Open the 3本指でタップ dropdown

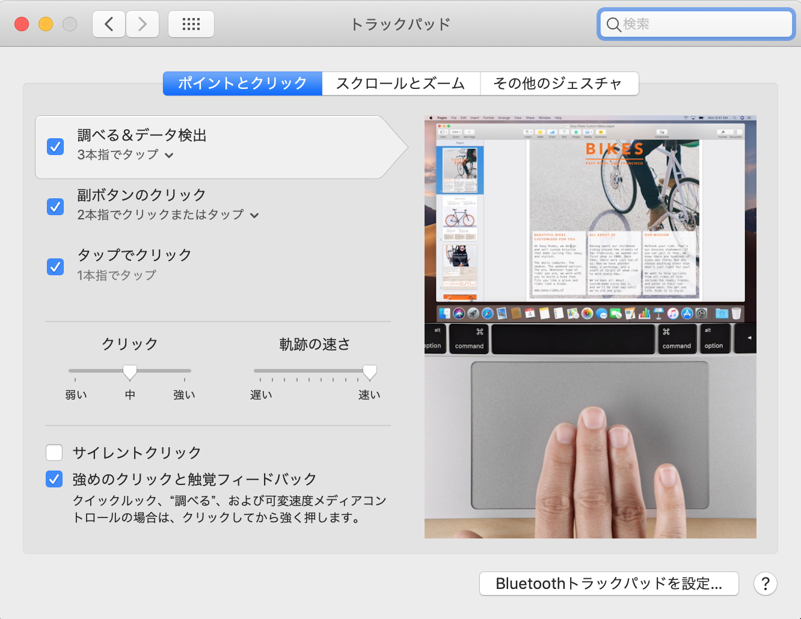126,155
